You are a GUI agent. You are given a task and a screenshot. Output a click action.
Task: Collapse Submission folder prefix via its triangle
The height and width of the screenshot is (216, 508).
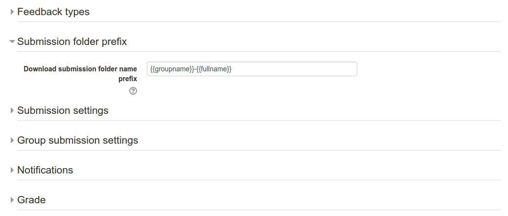(x=12, y=42)
